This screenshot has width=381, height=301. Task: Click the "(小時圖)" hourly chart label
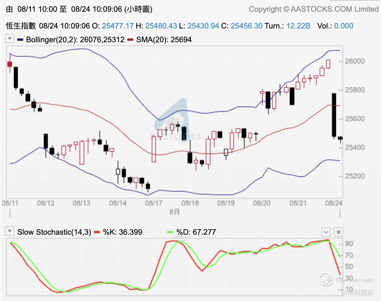[x=138, y=9]
